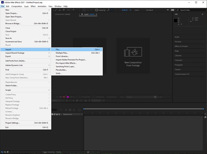Open the Layer panel menu icon

coord(96,14)
